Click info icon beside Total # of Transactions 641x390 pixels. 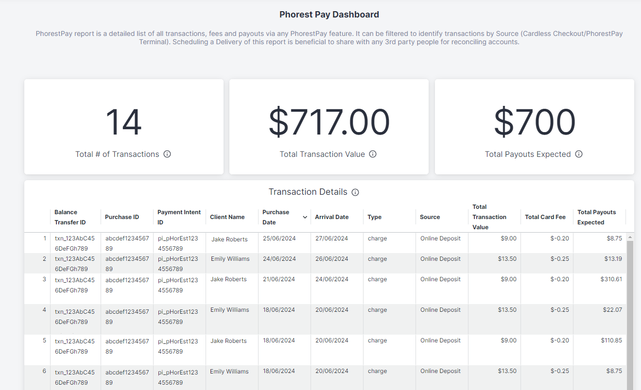(x=167, y=154)
